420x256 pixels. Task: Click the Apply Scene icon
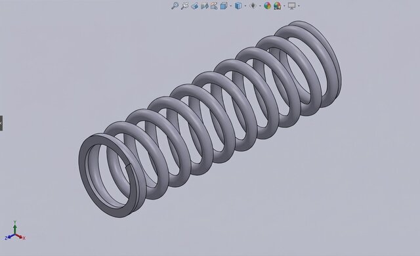tap(277, 6)
